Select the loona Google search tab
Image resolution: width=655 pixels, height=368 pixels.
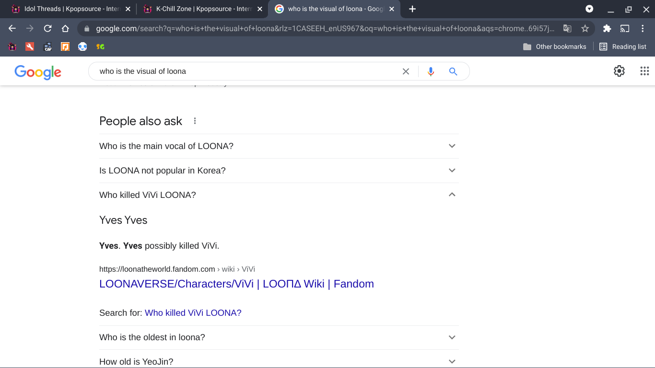click(335, 9)
